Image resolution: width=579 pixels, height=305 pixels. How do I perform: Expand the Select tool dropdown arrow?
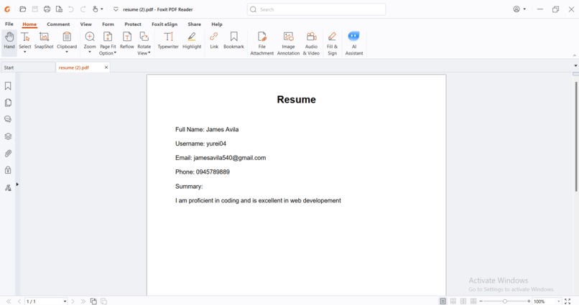(25, 52)
